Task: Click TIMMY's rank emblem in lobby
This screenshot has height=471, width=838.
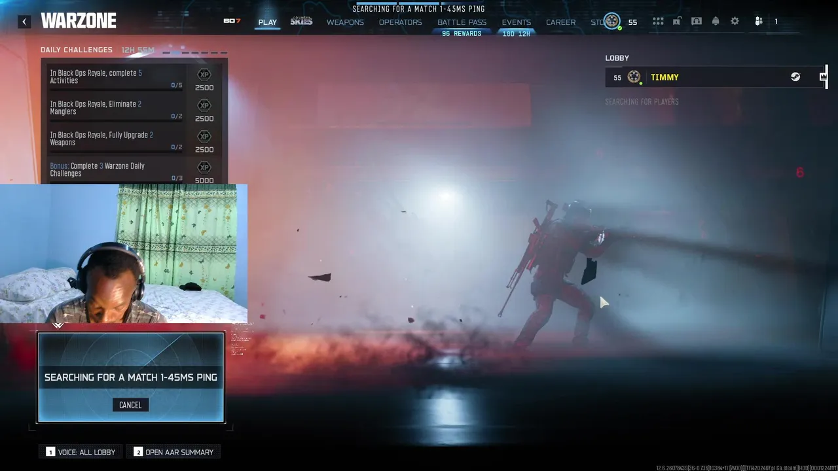Action: tap(634, 77)
